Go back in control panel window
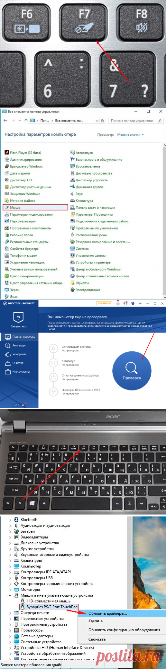166x669 pixels. click(x=5, y=121)
